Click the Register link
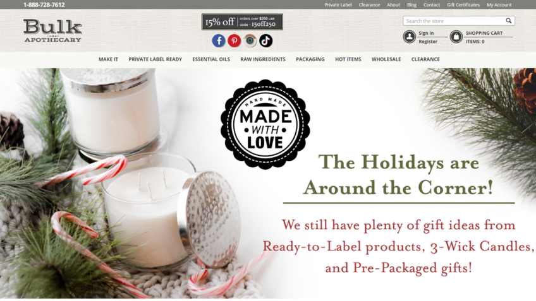Image resolution: width=536 pixels, height=301 pixels. (x=428, y=41)
